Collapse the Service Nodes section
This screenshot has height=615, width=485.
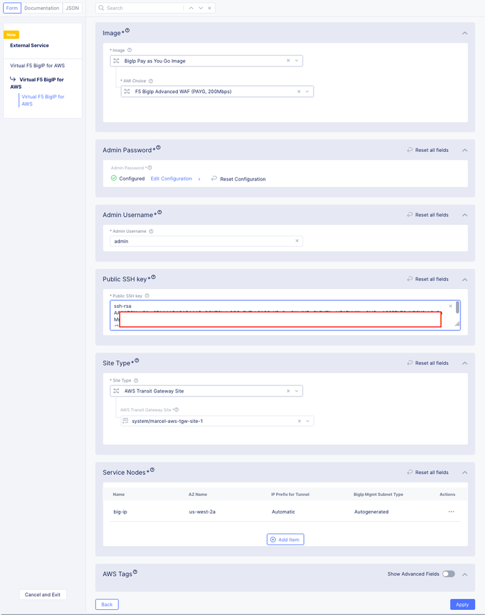pyautogui.click(x=464, y=473)
